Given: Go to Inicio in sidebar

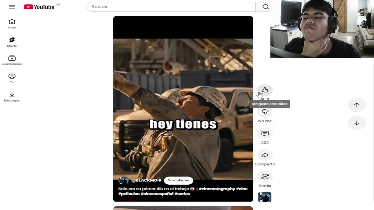Looking at the screenshot, I should (12, 24).
